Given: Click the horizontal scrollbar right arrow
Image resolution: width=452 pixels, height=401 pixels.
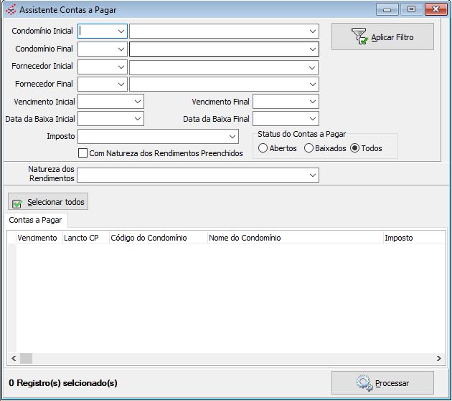Looking at the screenshot, I should click(x=439, y=358).
